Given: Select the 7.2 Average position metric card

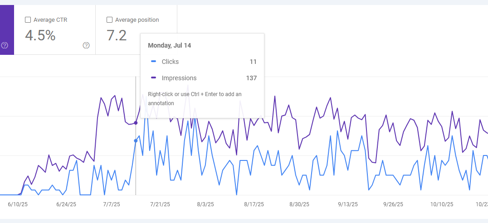Looking at the screenshot, I should click(137, 30).
